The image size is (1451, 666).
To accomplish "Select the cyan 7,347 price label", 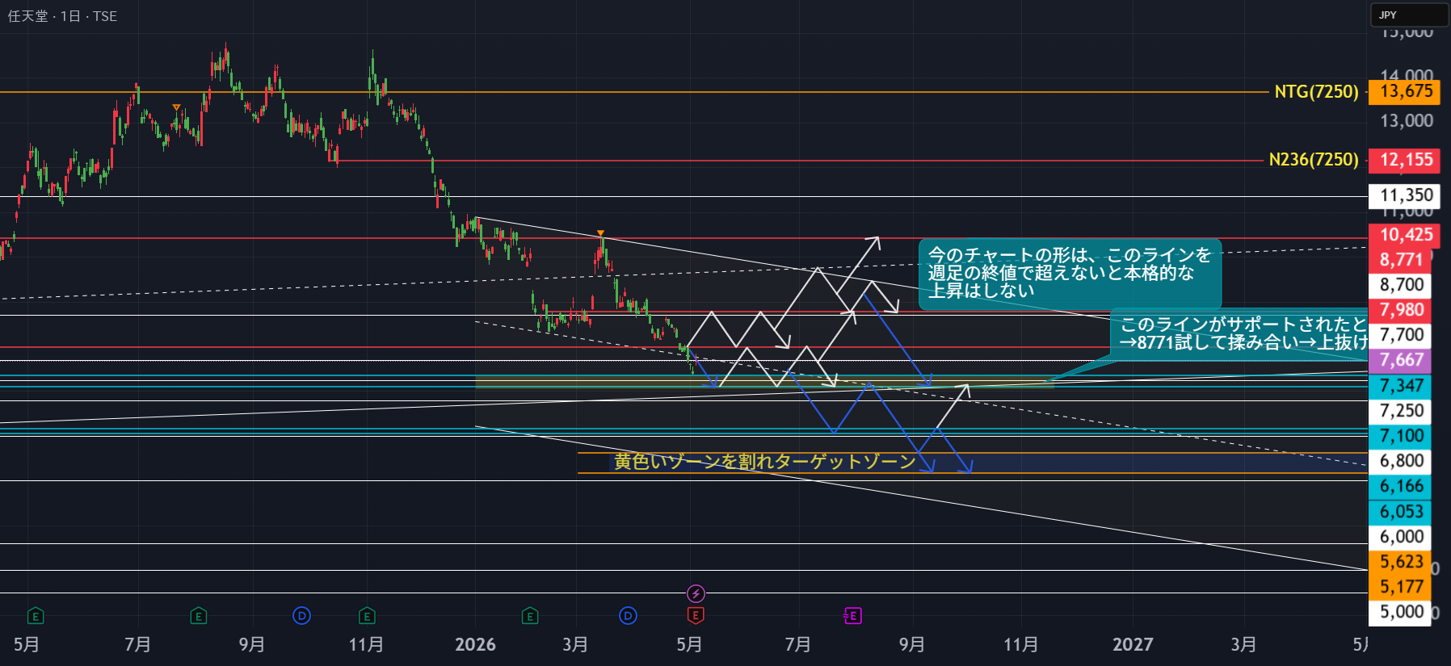I will [x=1400, y=386].
